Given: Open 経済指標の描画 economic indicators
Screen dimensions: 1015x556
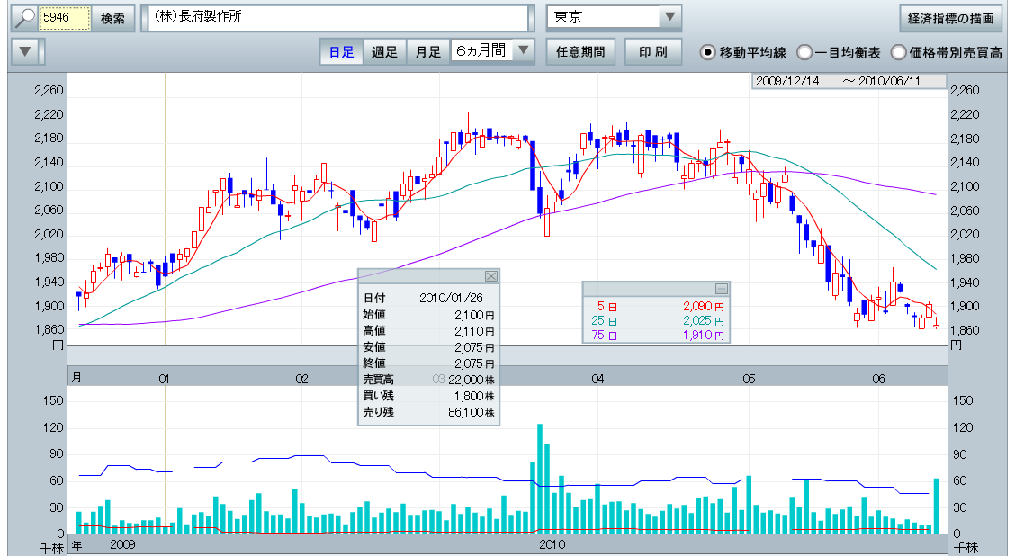Looking at the screenshot, I should coord(951,19).
